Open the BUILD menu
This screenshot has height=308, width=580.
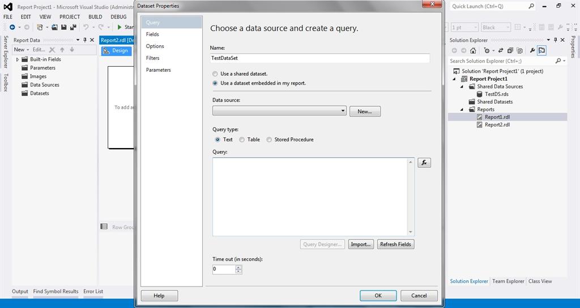pos(95,16)
